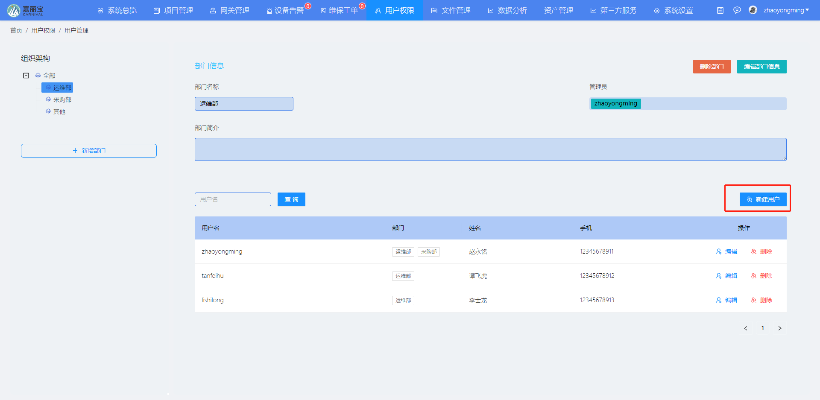Viewport: 820px width, 400px height.
Task: Click the zhaoyongming administrator tag
Action: tap(615, 103)
